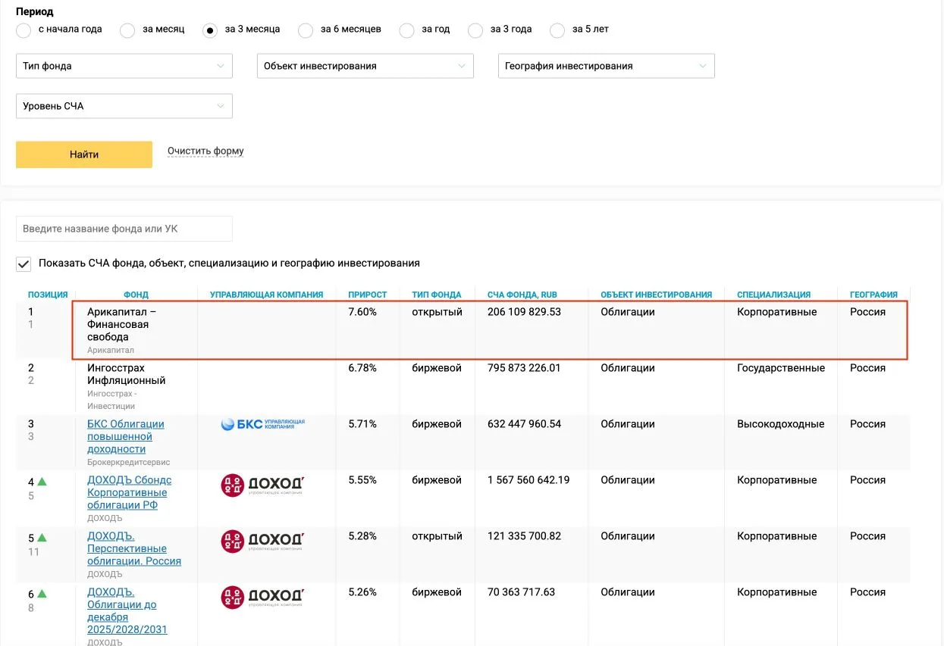The height and width of the screenshot is (646, 944).
Task: Open the 'География инвестирования' dropdown
Action: [x=607, y=66]
